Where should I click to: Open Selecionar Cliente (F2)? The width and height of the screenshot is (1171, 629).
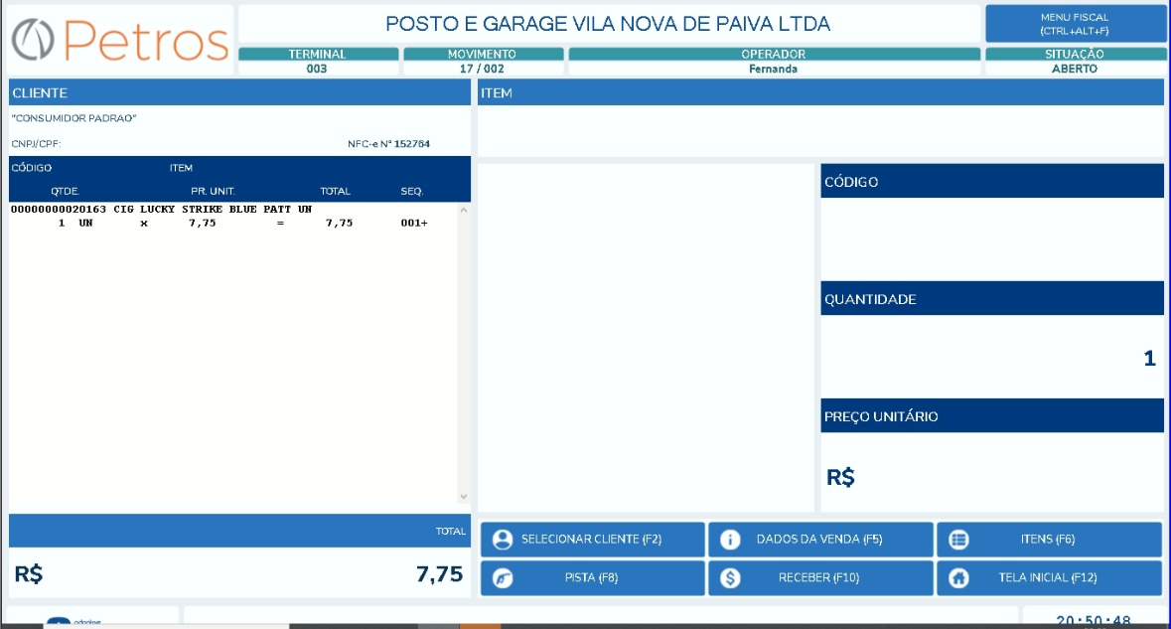click(592, 540)
